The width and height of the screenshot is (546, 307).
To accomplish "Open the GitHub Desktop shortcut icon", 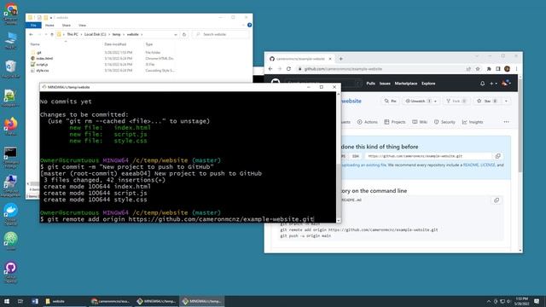I will tap(11, 271).
